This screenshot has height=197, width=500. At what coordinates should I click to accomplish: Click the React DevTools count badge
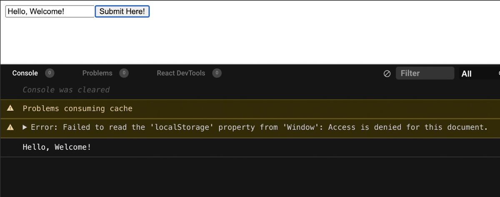point(217,73)
